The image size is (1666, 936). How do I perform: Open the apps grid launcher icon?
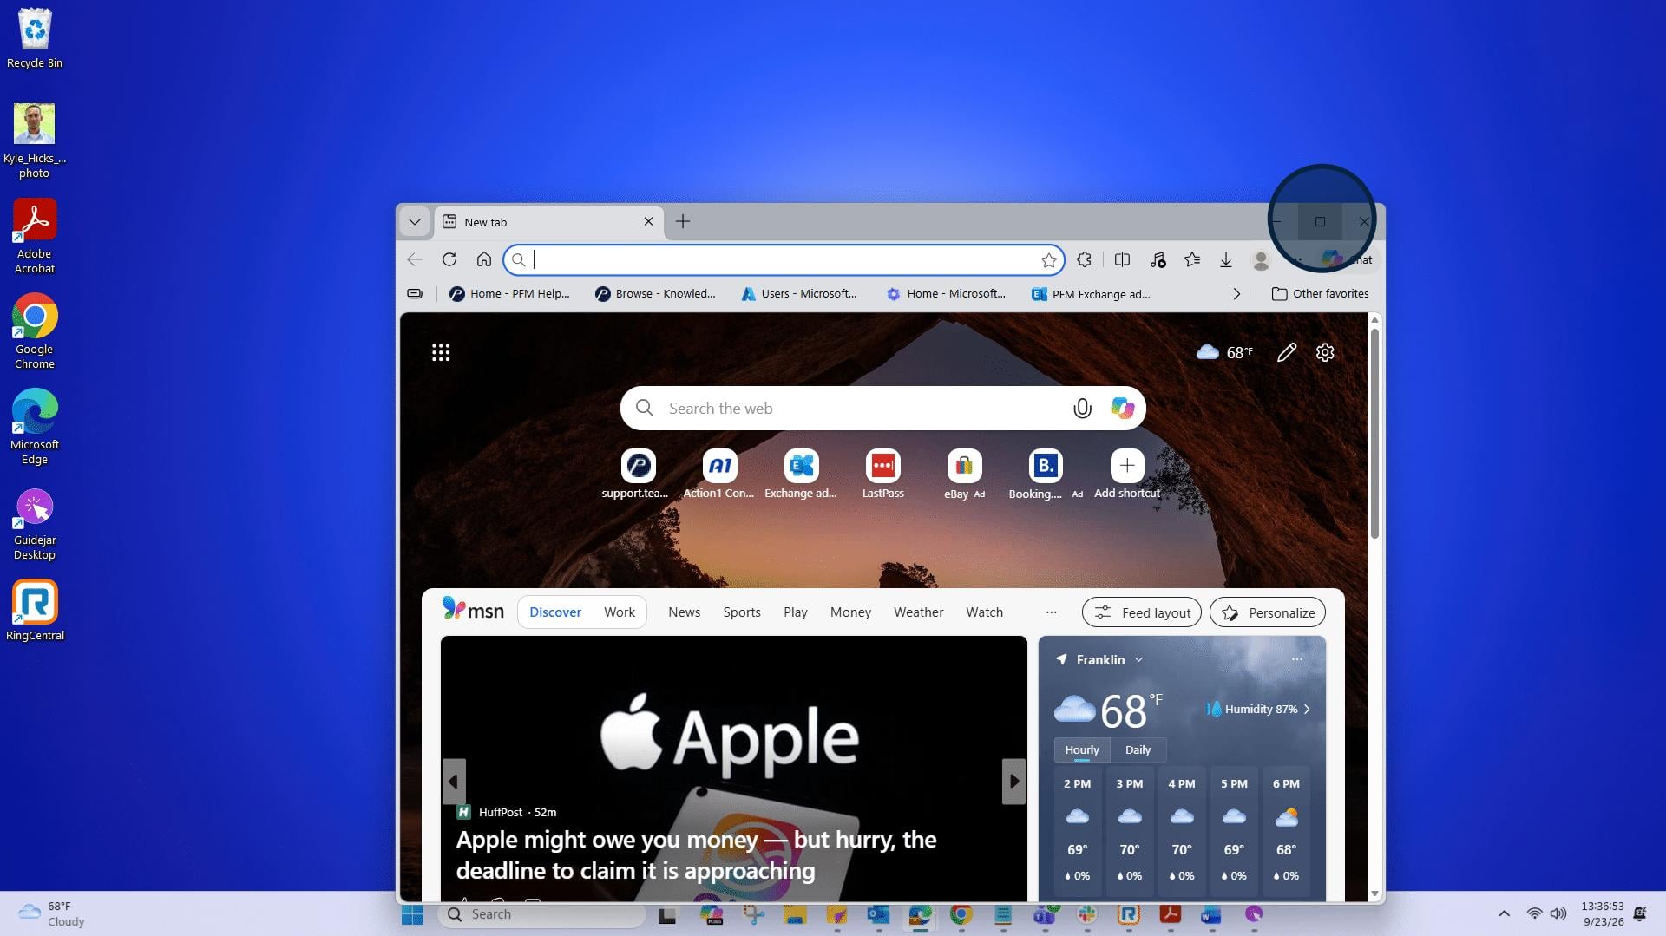coord(441,352)
